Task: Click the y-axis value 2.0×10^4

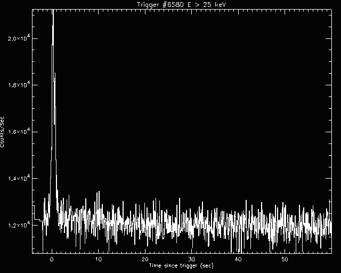Action: [19, 38]
